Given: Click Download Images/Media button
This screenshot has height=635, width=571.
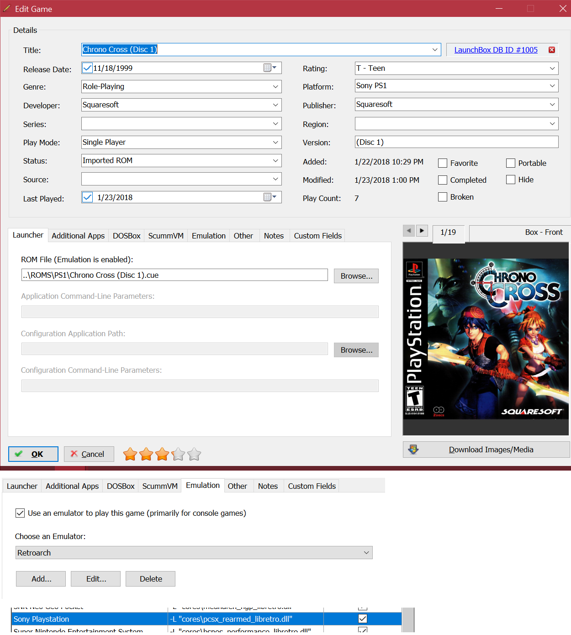Looking at the screenshot, I should pos(486,450).
